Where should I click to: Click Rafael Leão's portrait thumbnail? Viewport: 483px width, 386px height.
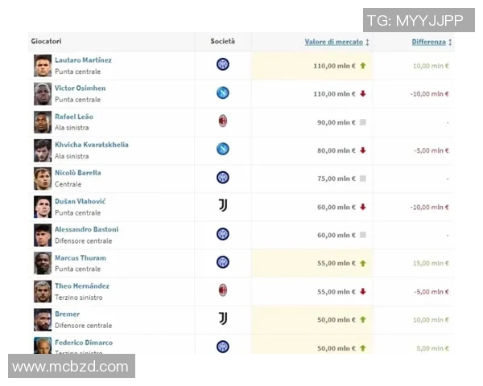click(x=43, y=122)
